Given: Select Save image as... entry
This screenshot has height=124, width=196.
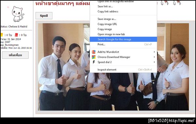Looking at the screenshot, I should click(123, 19).
